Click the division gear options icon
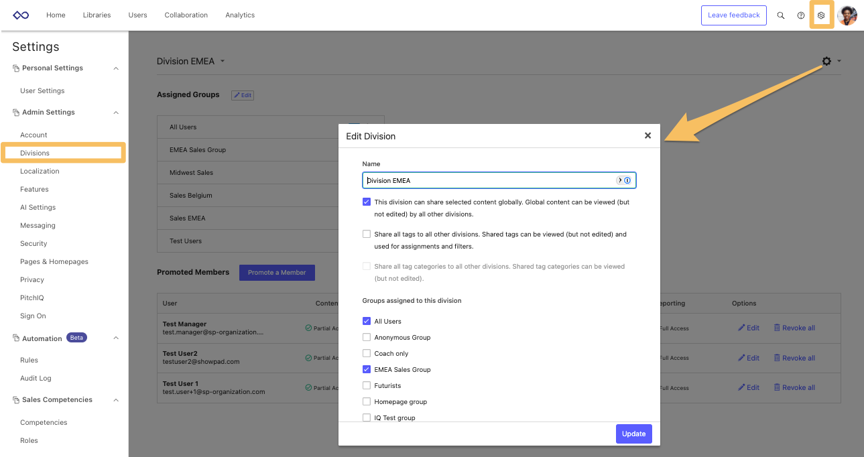The image size is (864, 457). (x=826, y=61)
